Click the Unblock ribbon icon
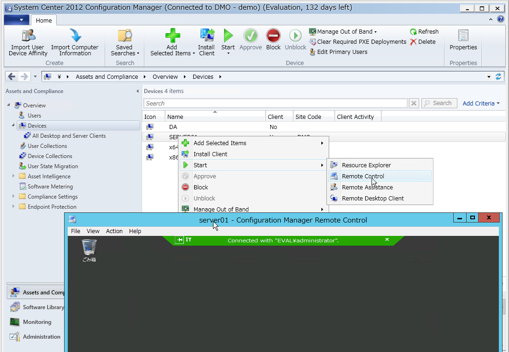The height and width of the screenshot is (352, 509). [296, 35]
